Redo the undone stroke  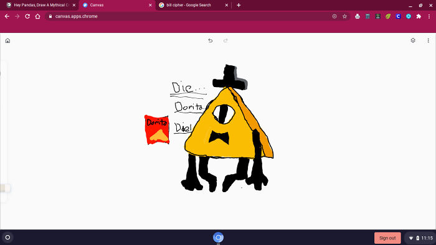coord(225,40)
